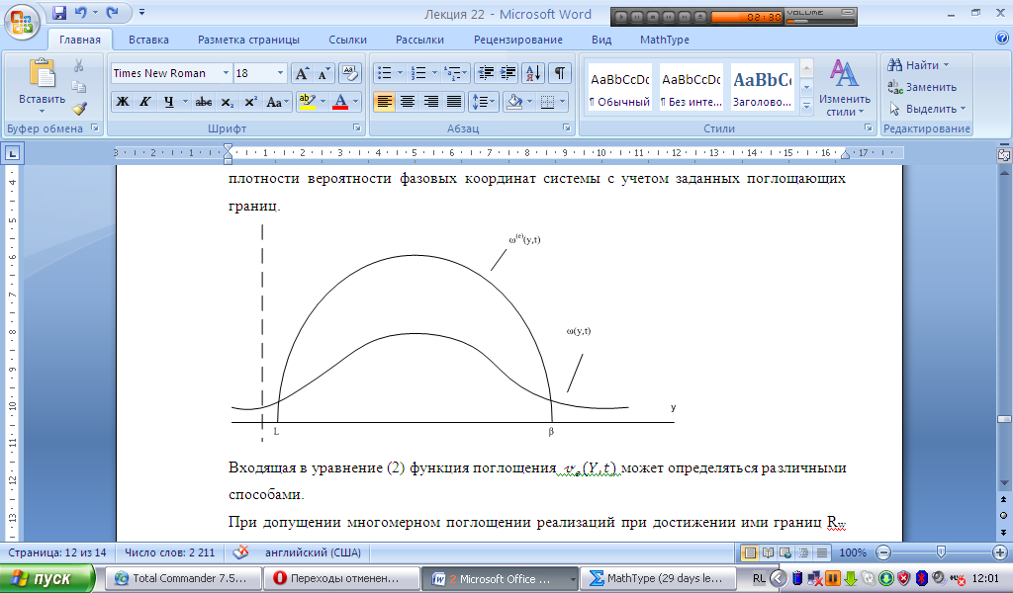
Task: Skip to next track in the media player
Action: click(685, 17)
